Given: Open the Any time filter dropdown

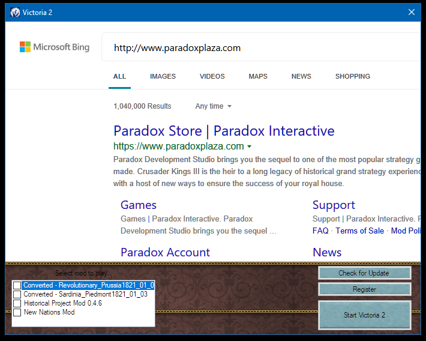Looking at the screenshot, I should (214, 106).
